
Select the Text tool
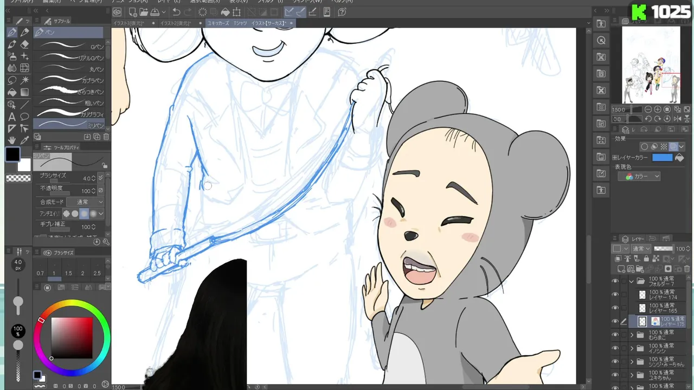[12, 116]
